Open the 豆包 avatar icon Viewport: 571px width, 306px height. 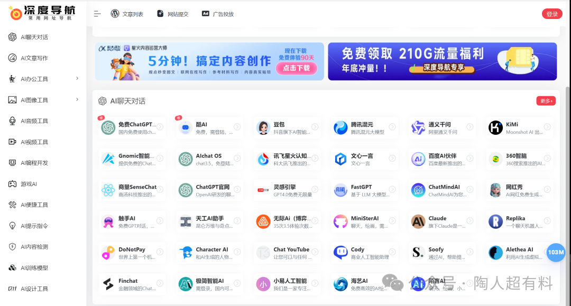263,128
